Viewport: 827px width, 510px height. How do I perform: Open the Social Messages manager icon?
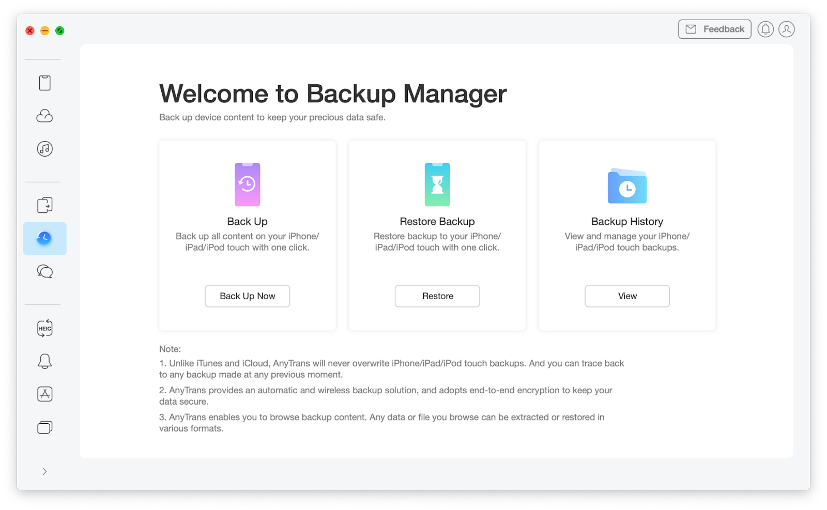[44, 271]
